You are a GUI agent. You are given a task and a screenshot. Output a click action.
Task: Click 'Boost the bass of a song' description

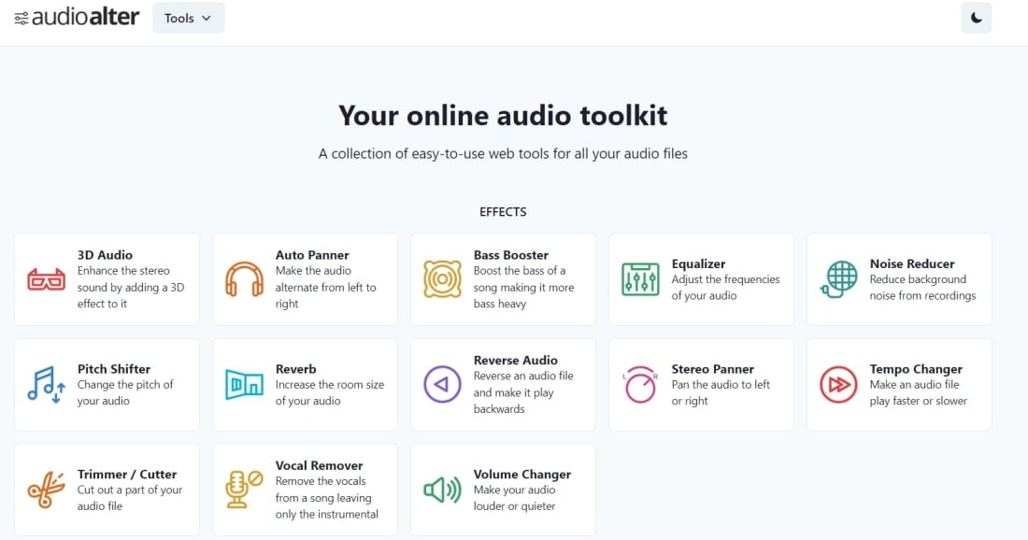click(524, 287)
